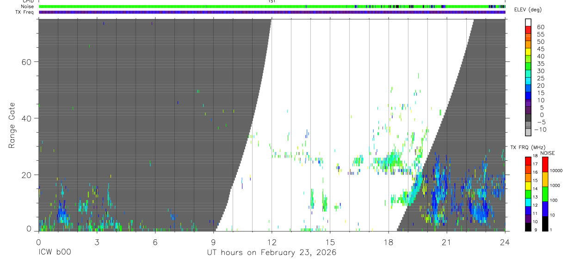
Task: Click the red swatch in NOISE colorbar
Action: [545, 165]
